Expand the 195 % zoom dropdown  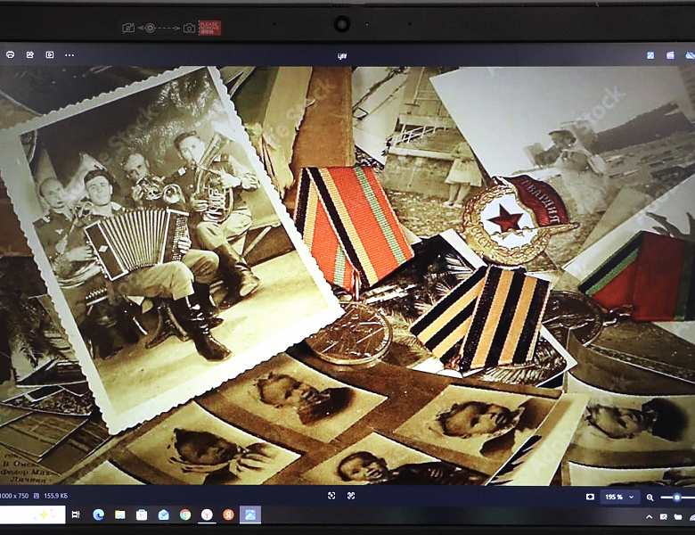click(x=619, y=497)
